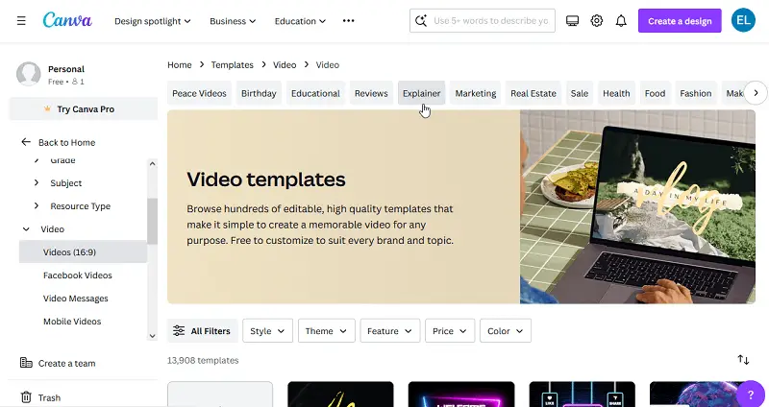769x407 pixels.
Task: Expand the Business menu
Action: pyautogui.click(x=233, y=21)
